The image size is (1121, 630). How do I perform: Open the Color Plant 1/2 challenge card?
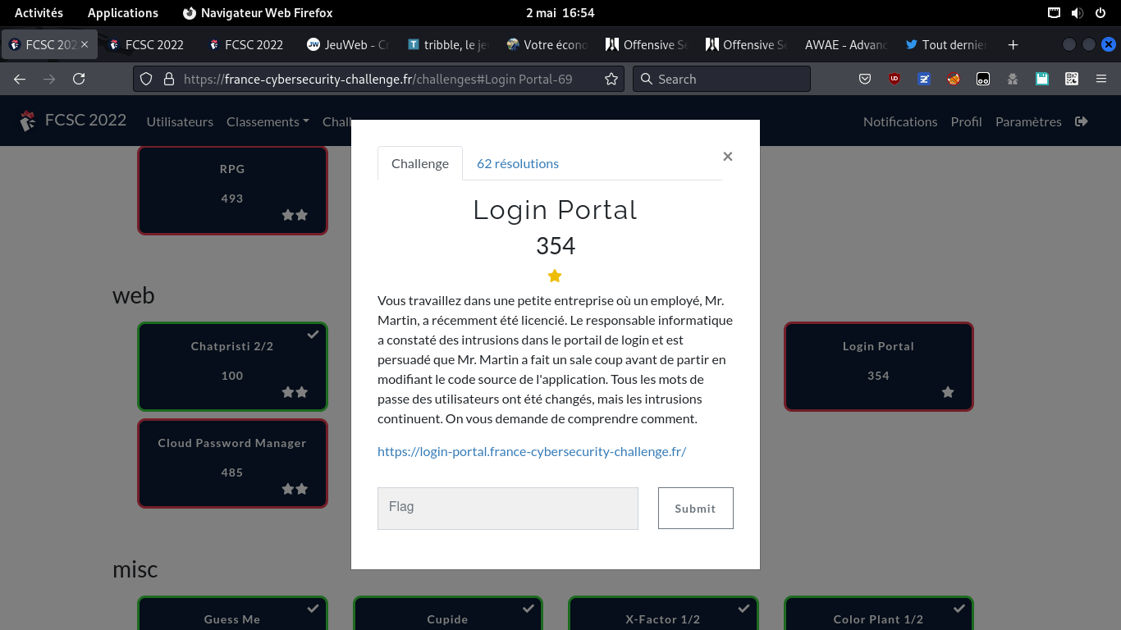(879, 613)
